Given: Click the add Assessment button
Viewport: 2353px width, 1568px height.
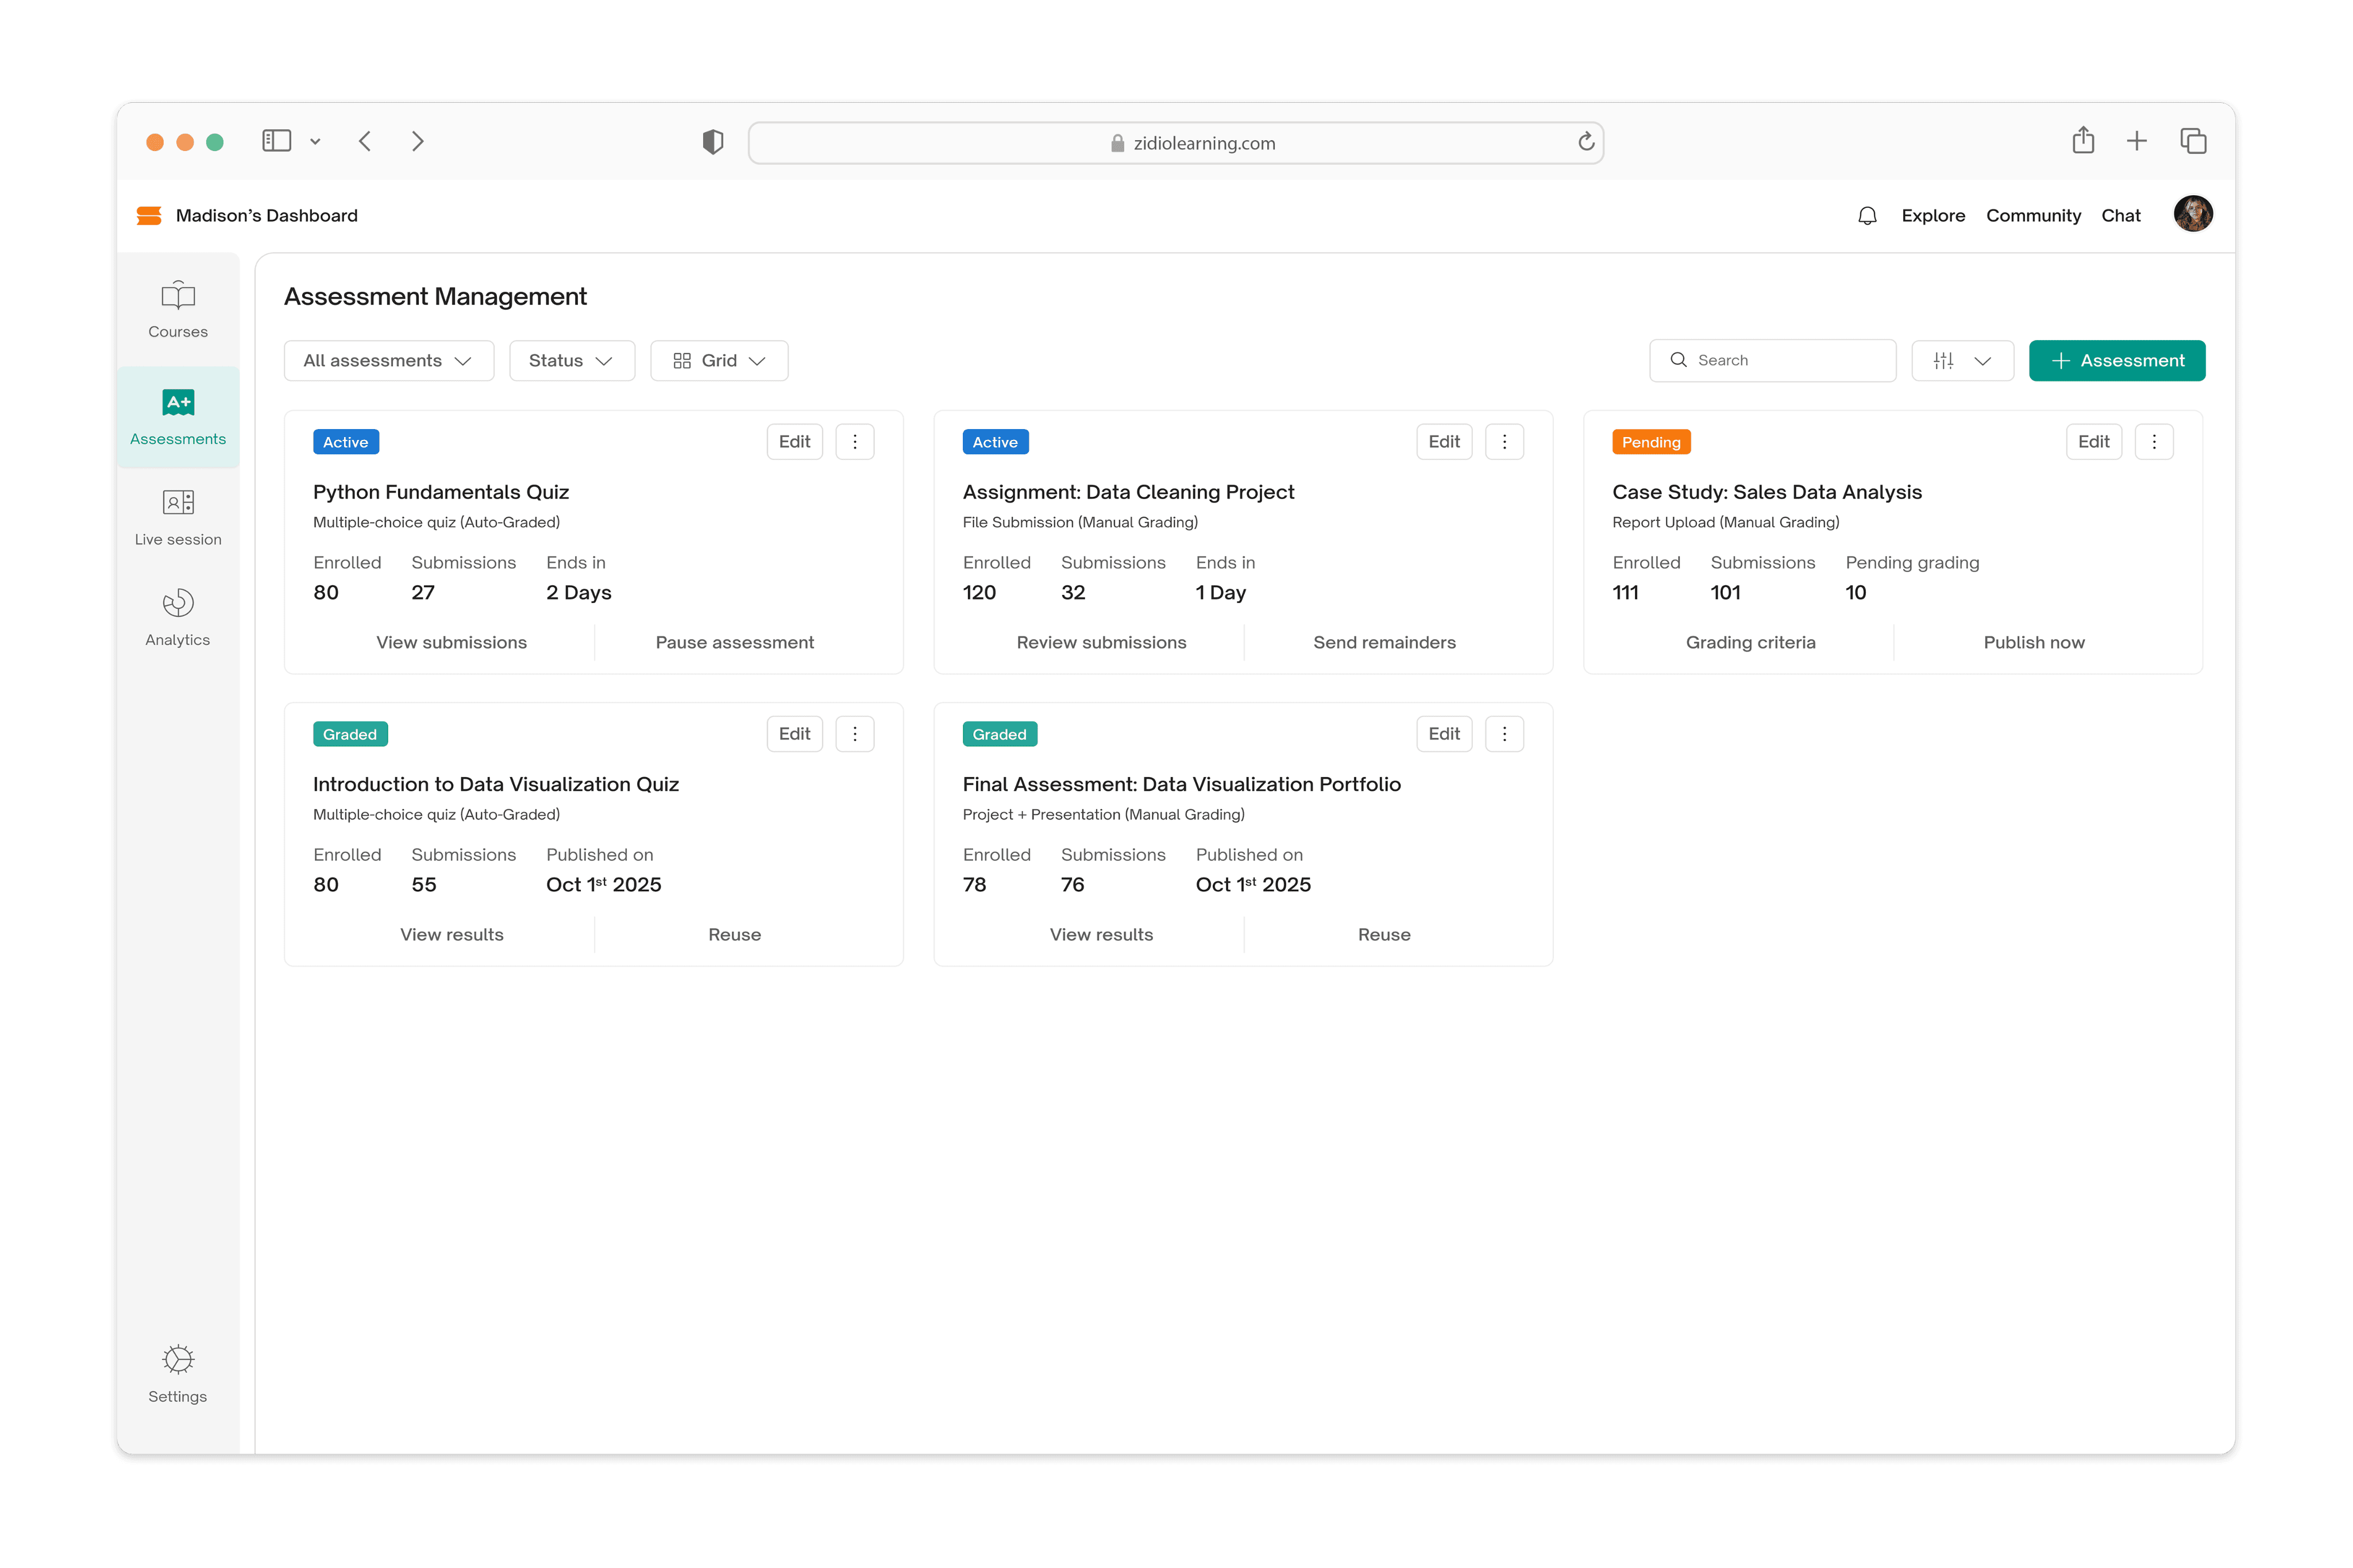Looking at the screenshot, I should tap(2116, 361).
